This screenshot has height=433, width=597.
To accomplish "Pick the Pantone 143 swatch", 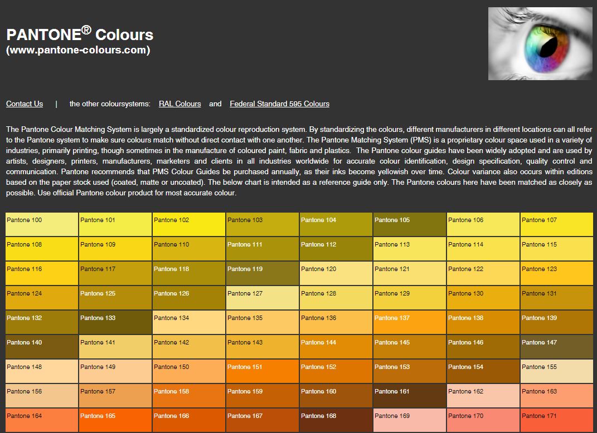I will coord(263,347).
